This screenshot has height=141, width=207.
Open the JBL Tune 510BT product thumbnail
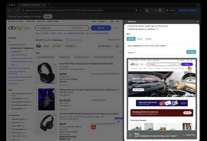click(46, 123)
